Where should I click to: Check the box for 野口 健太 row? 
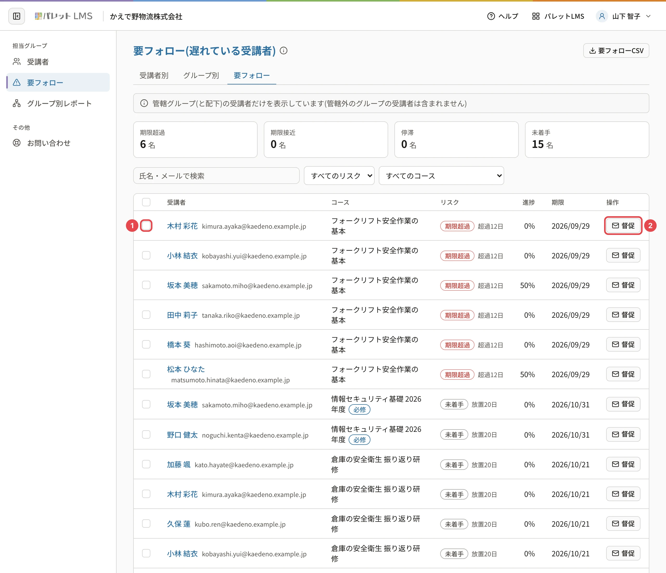(x=146, y=435)
